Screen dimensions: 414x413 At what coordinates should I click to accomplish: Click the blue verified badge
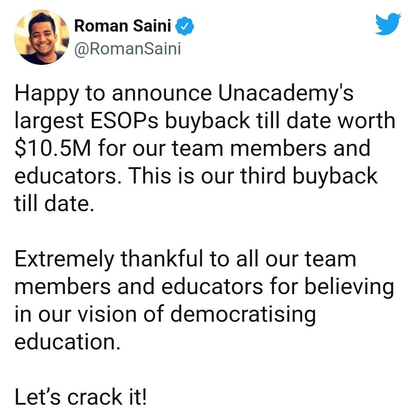point(184,26)
